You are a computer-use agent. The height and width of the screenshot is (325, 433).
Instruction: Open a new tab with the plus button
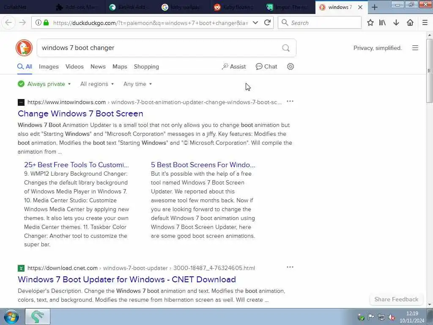[x=375, y=7]
